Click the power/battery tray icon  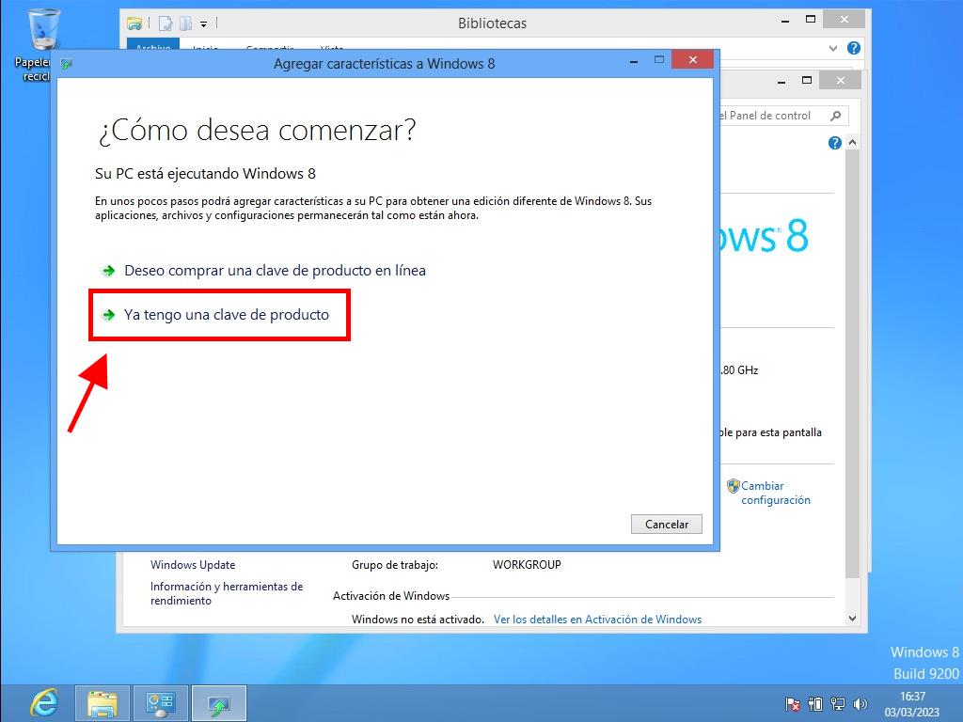(815, 704)
